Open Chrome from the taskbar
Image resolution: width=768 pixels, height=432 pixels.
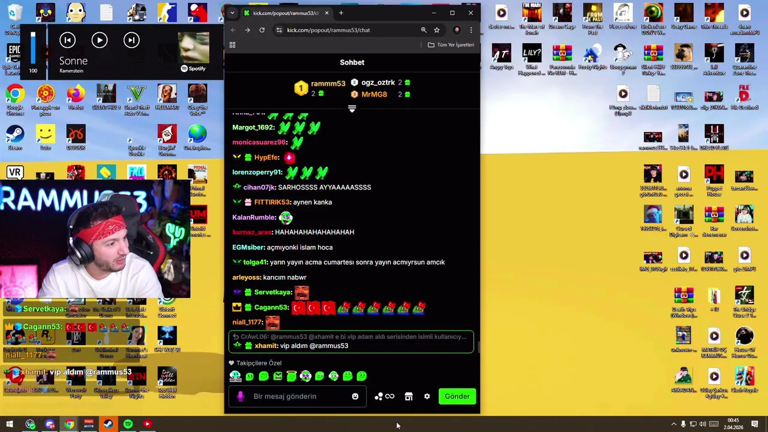click(x=70, y=424)
